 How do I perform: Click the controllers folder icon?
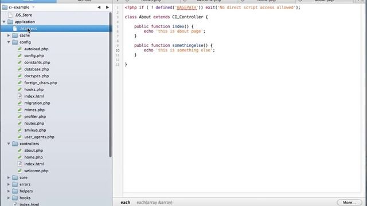(15, 144)
